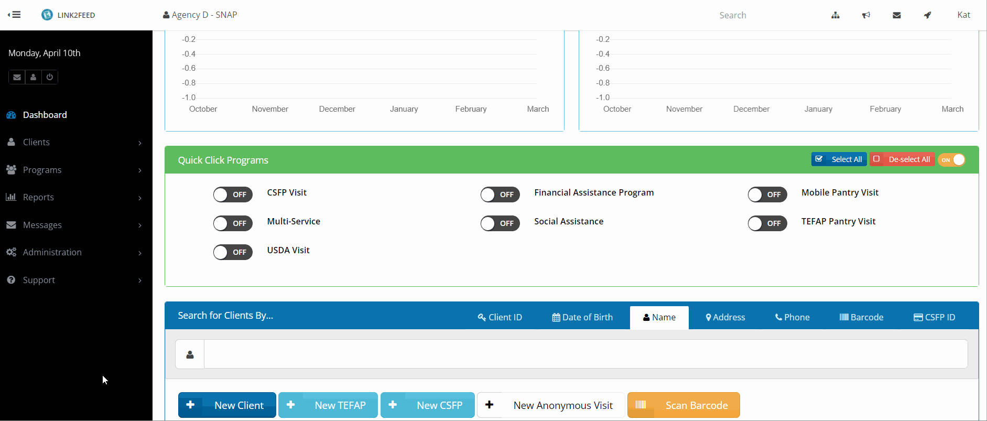987x421 pixels.
Task: Click the power icon under the date
Action: tap(50, 77)
